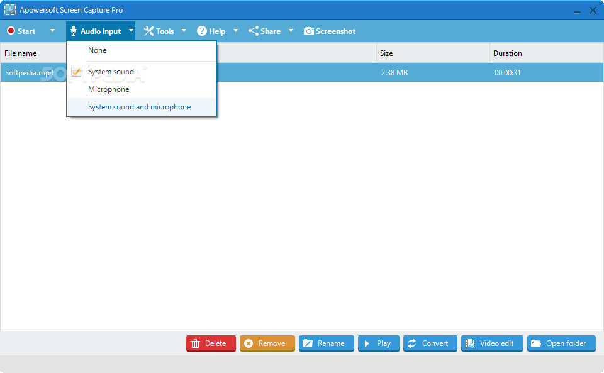
Task: Click the Open folder button label
Action: point(566,343)
